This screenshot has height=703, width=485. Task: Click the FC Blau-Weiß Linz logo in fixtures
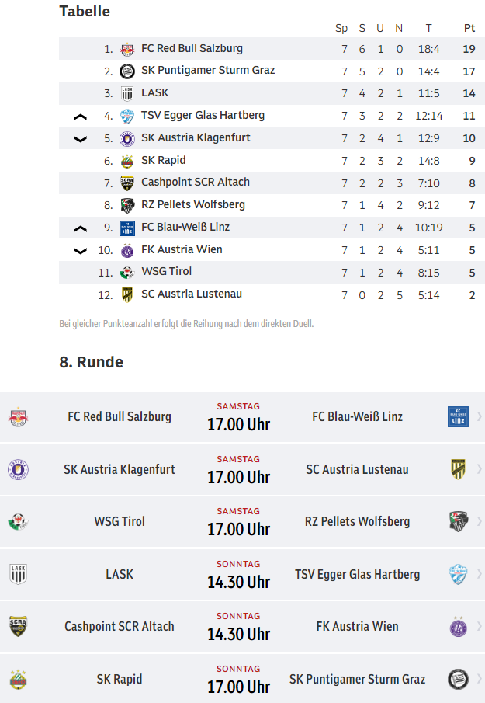click(458, 416)
